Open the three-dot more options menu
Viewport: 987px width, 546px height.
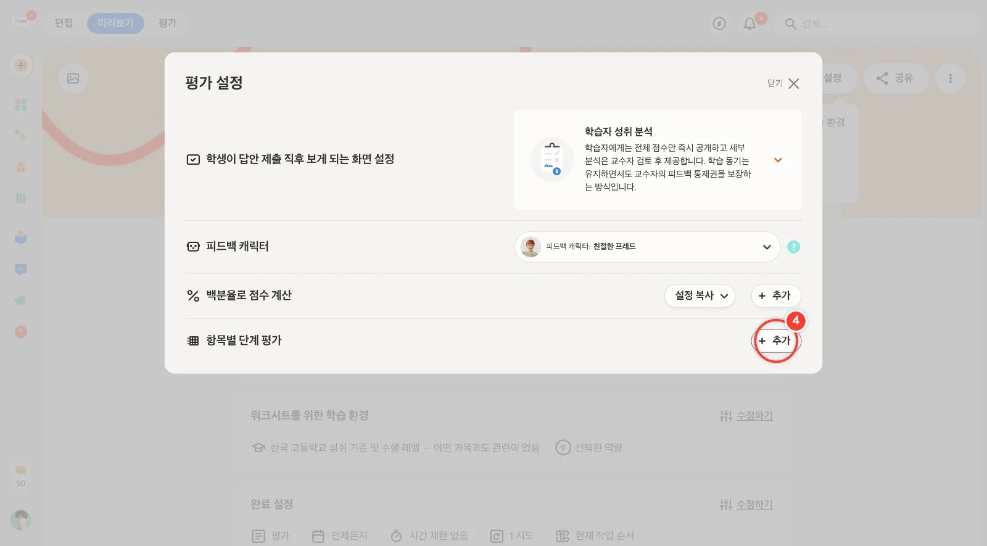point(950,78)
